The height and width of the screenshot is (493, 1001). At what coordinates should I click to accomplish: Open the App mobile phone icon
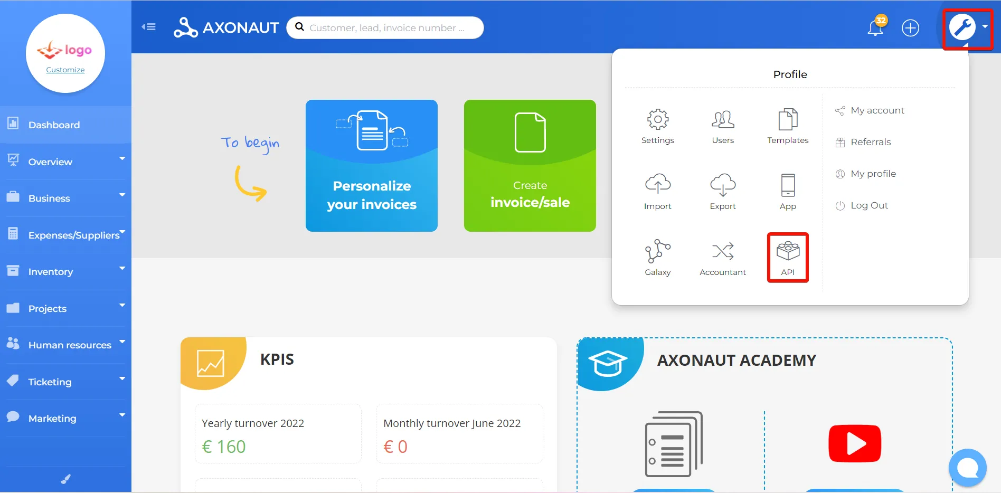pyautogui.click(x=788, y=185)
